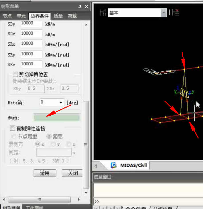Image resolution: width=203 pixels, height=209 pixels.
Task: Click the green 两点 input field
Action: 57,118
